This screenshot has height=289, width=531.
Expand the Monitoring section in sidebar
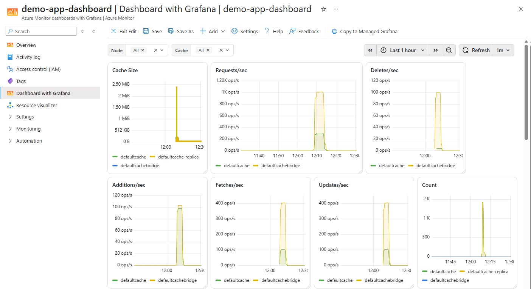point(10,129)
